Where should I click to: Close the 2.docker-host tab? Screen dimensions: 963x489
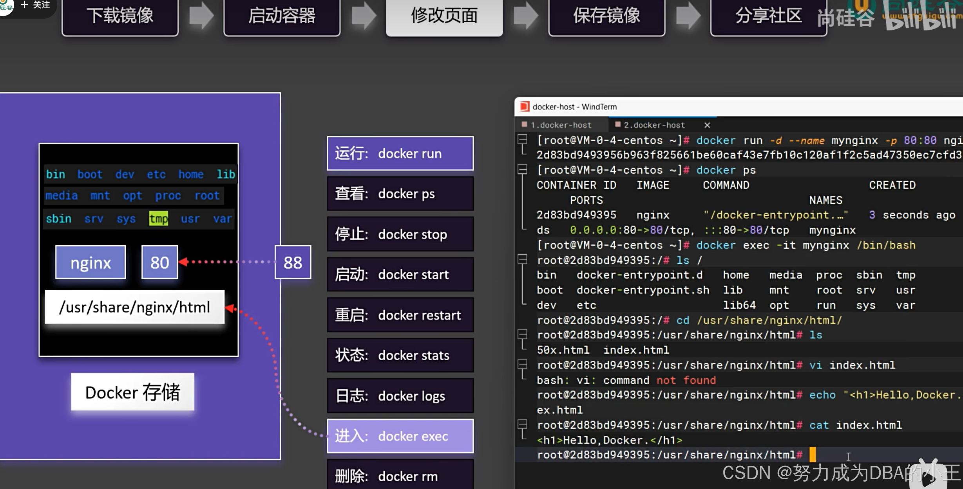(707, 125)
